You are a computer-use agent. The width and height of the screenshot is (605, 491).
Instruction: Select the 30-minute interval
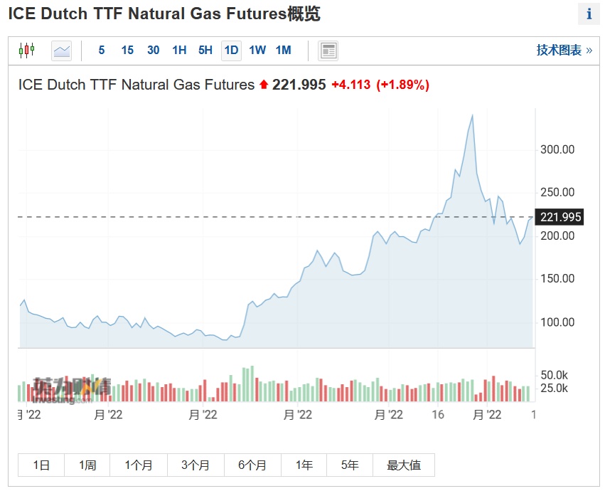click(153, 51)
